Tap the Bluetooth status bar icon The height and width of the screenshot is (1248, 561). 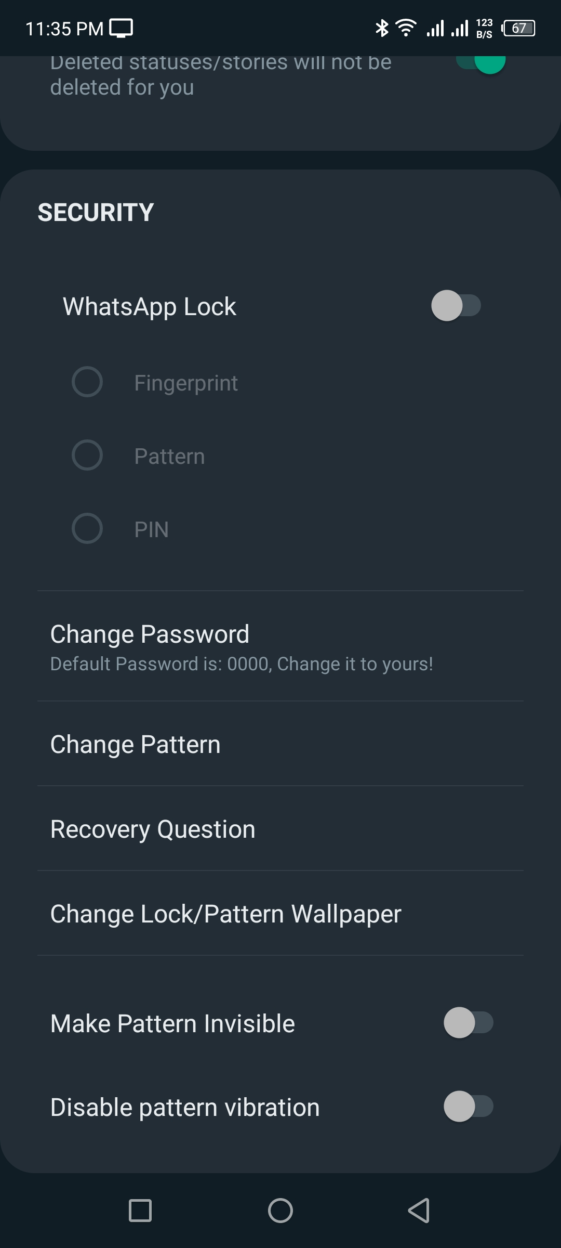click(383, 28)
